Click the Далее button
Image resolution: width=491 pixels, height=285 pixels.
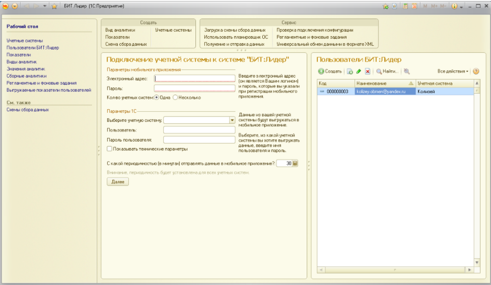coord(118,182)
